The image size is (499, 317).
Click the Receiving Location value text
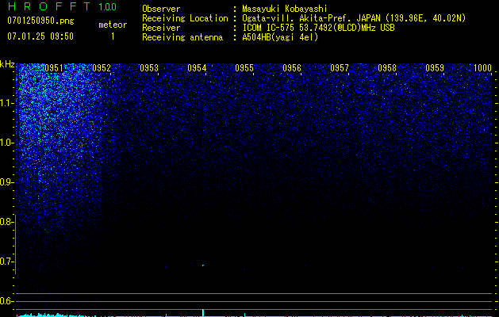354,18
